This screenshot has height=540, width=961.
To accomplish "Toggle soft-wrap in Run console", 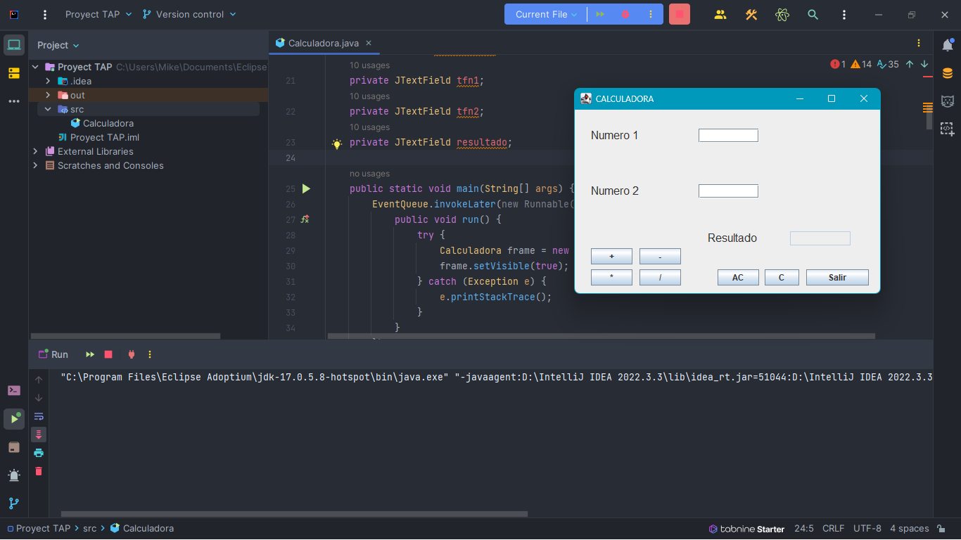I will [x=39, y=416].
